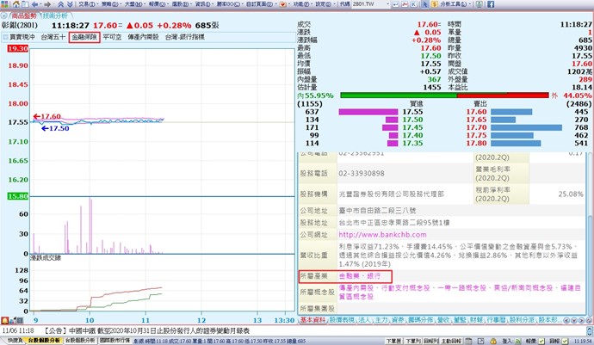Open the 交易 menu in top bar
Viewport: 594px width, 345px height.
point(84,4)
